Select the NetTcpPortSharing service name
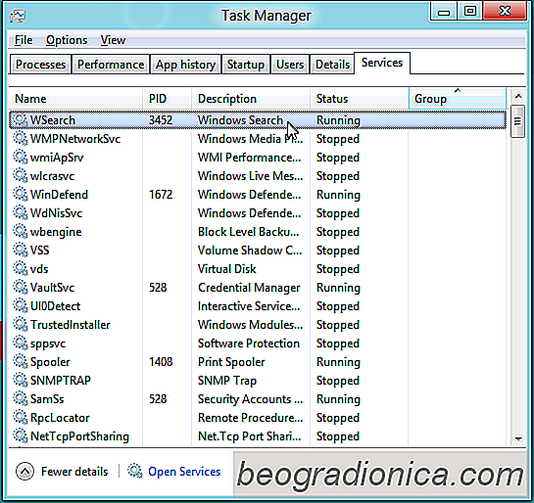 79,436
